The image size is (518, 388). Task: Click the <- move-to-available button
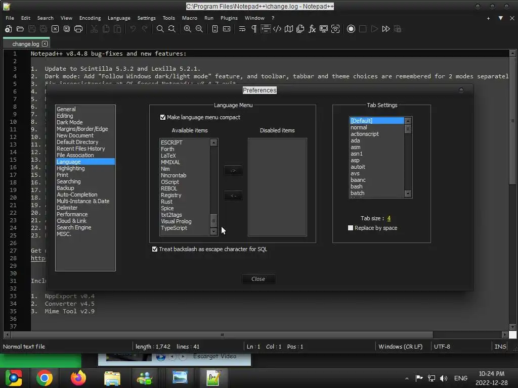point(233,196)
